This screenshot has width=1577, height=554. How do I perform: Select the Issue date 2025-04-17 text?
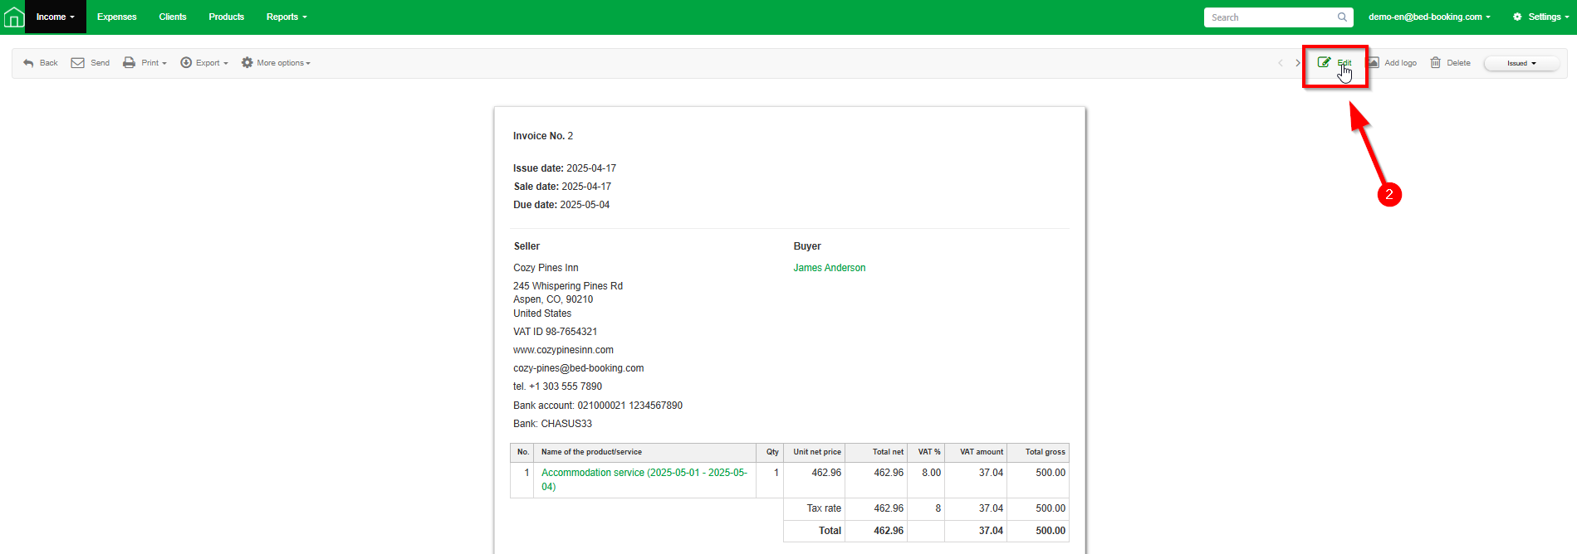[x=565, y=168]
